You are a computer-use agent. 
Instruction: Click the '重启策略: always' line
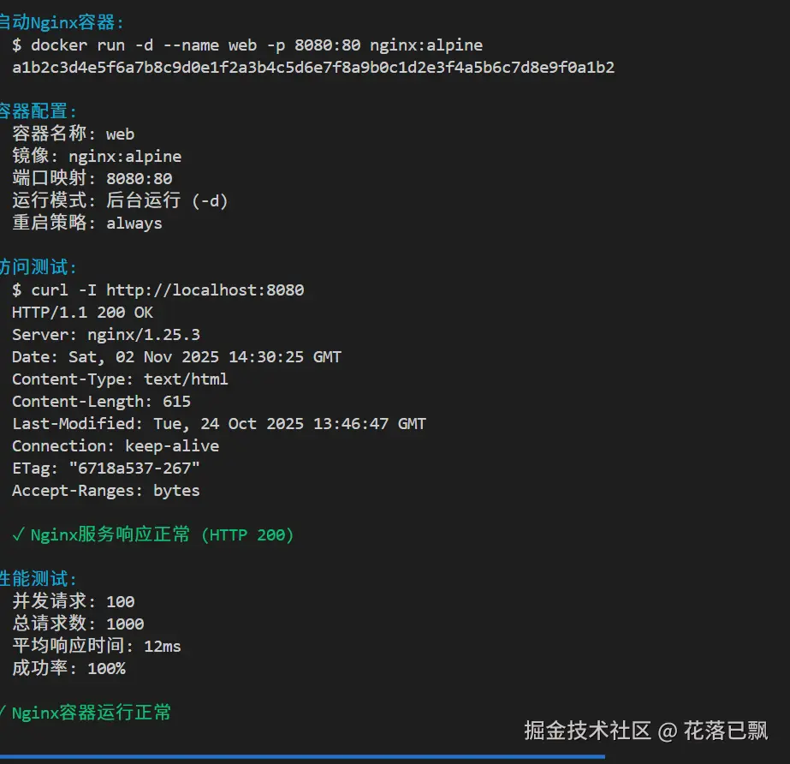87,223
